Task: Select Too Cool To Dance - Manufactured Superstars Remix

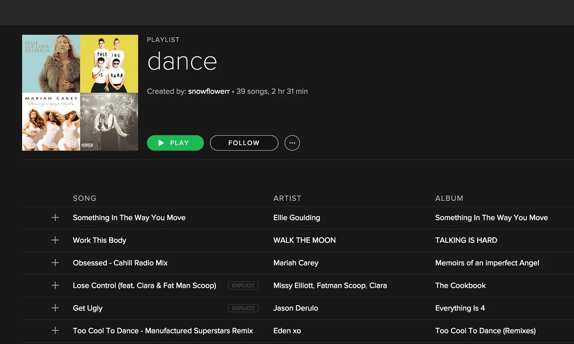Action: tap(163, 331)
